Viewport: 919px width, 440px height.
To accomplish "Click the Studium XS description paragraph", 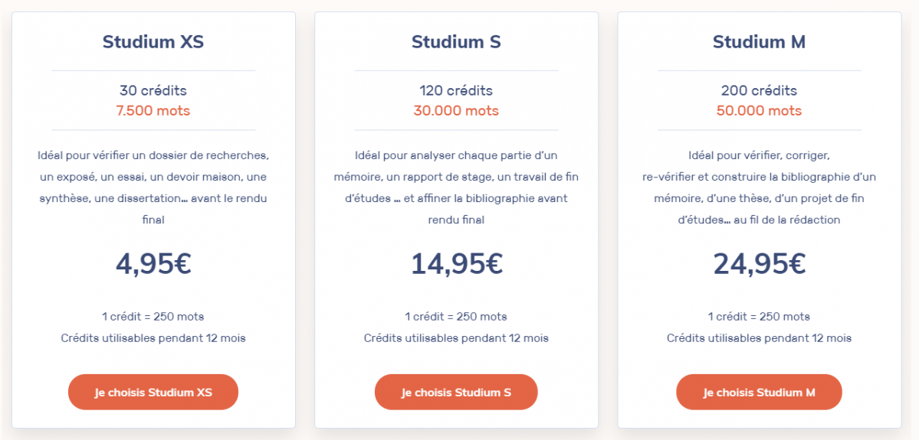I will click(153, 187).
